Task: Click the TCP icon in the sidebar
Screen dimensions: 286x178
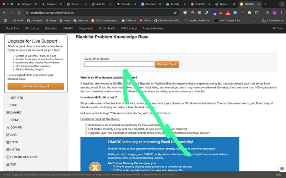Action: pyautogui.click(x=8, y=165)
